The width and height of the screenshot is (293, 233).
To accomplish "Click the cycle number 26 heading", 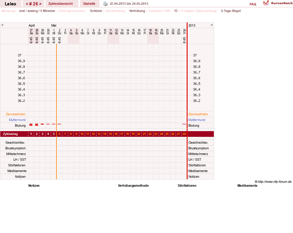I will pyautogui.click(x=34, y=4).
